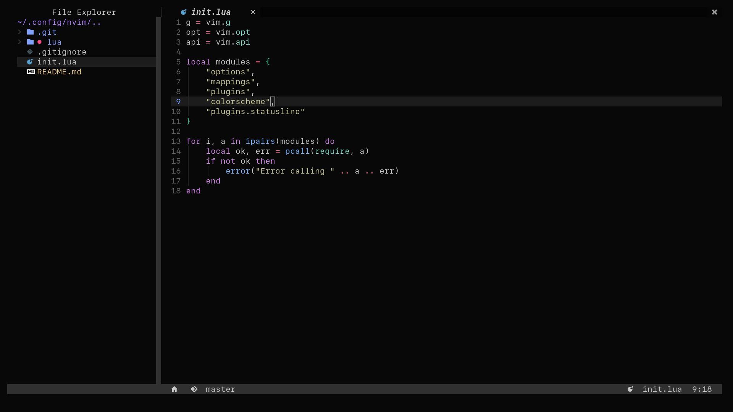The width and height of the screenshot is (733, 412).
Task: Click the folder icon next to .git
Action: [x=31, y=32]
